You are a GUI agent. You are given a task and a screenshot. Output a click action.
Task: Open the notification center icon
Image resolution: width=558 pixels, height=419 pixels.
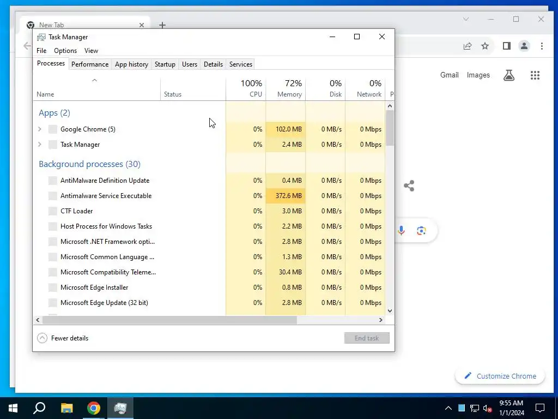pyautogui.click(x=540, y=408)
